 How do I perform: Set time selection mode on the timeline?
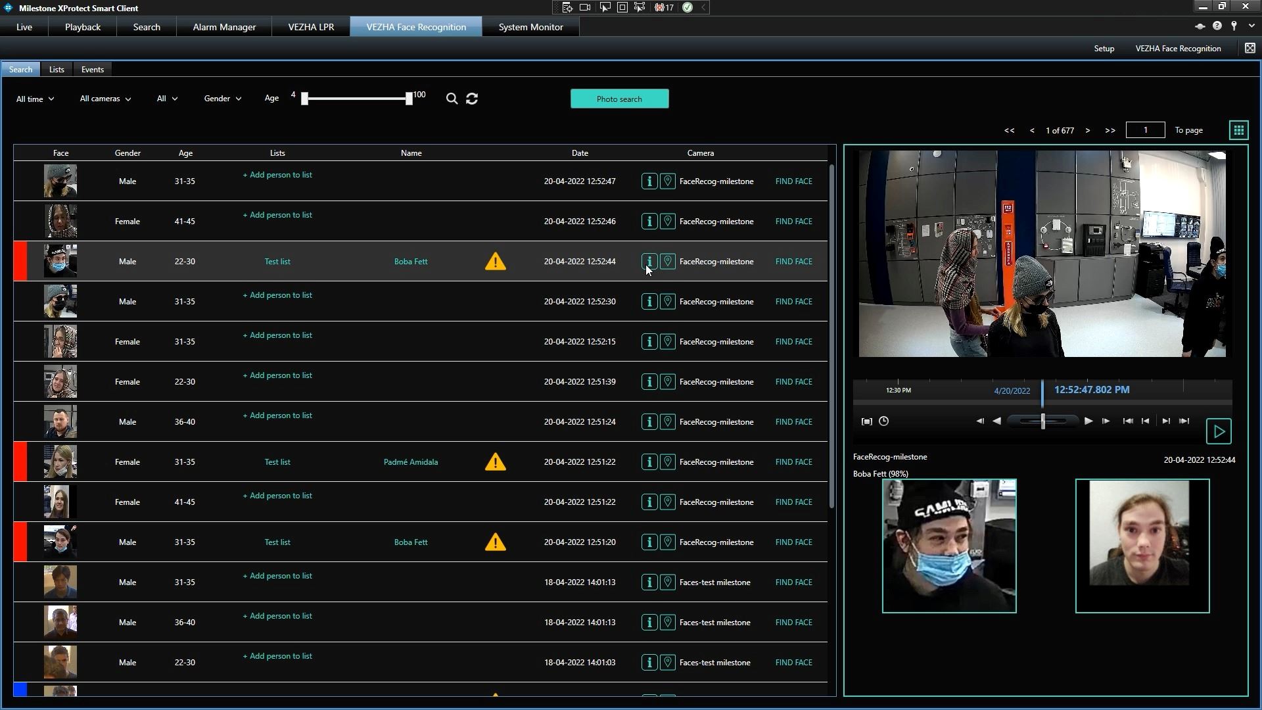(867, 421)
